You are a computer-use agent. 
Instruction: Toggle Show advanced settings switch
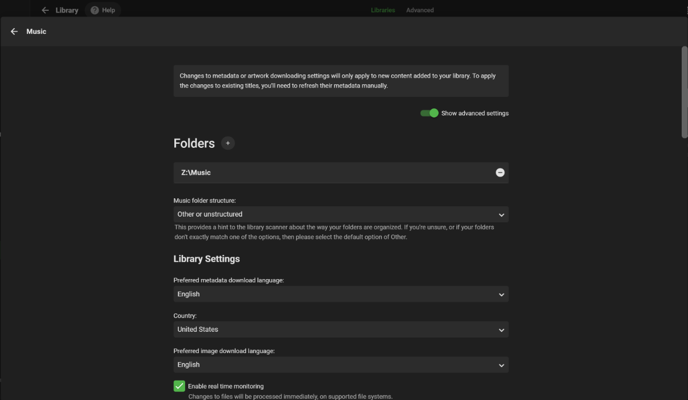pos(429,113)
